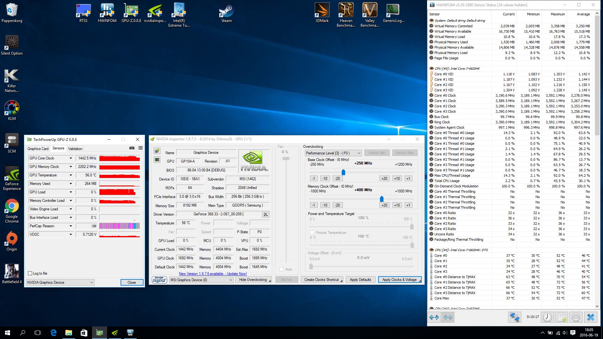Click the HWiNFO logging start icon

tap(562, 317)
